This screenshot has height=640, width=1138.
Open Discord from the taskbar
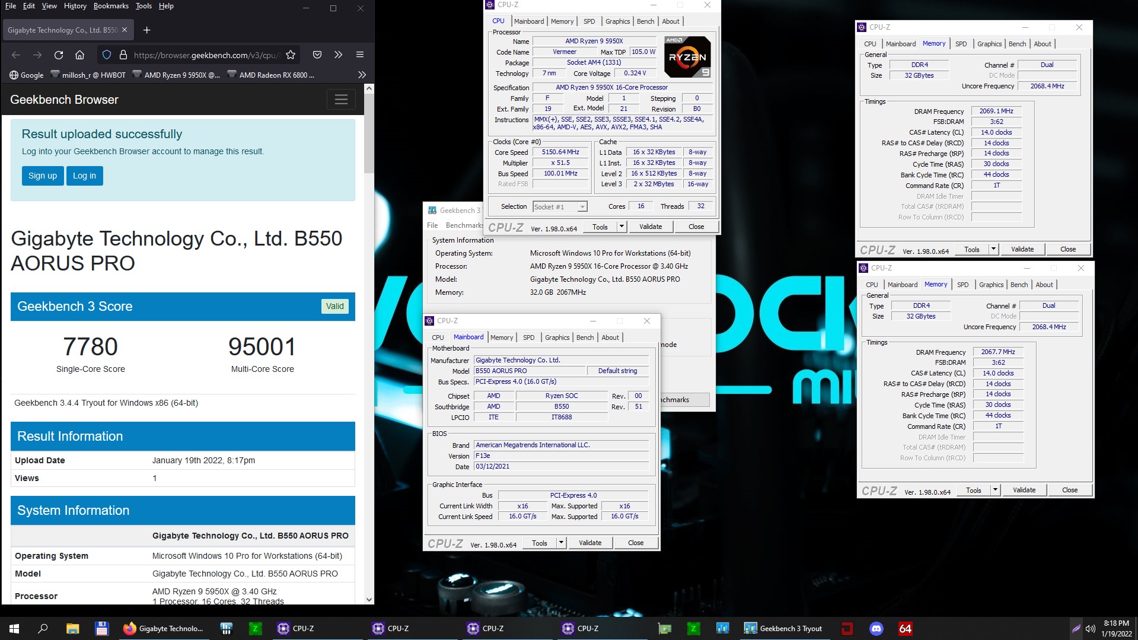(876, 629)
